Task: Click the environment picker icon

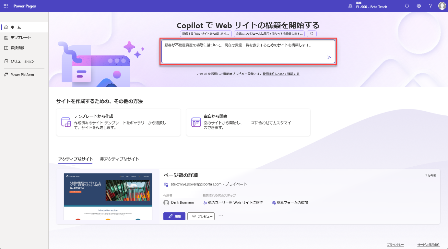Action: [x=350, y=6]
